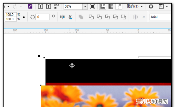
Task: Click the Trim shapes icon
Action: pyautogui.click(x=99, y=17)
